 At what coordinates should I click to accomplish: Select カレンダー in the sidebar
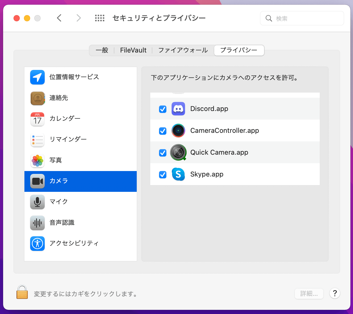tap(81, 119)
